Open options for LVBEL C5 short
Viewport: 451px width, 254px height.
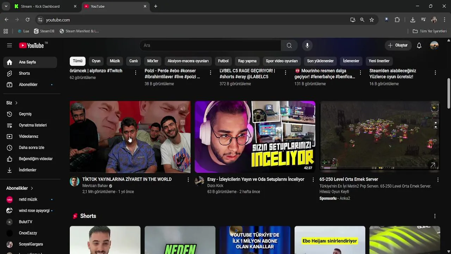click(x=285, y=73)
